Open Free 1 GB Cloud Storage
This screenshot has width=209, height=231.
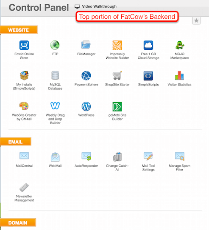[148, 45]
